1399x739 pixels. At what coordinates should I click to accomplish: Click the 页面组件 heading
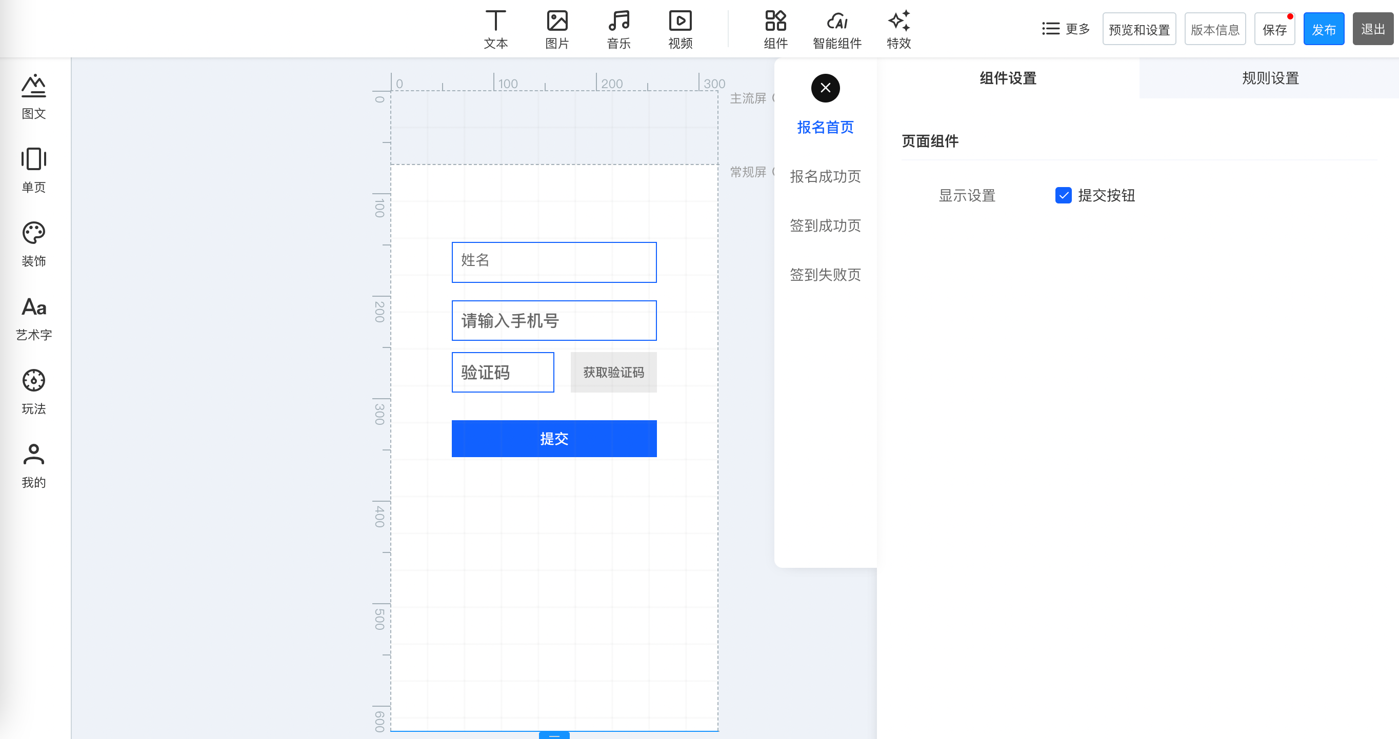pos(930,141)
